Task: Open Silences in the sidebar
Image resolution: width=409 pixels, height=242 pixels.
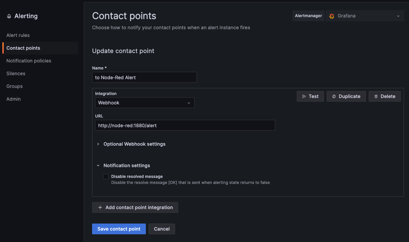Action: (x=16, y=74)
